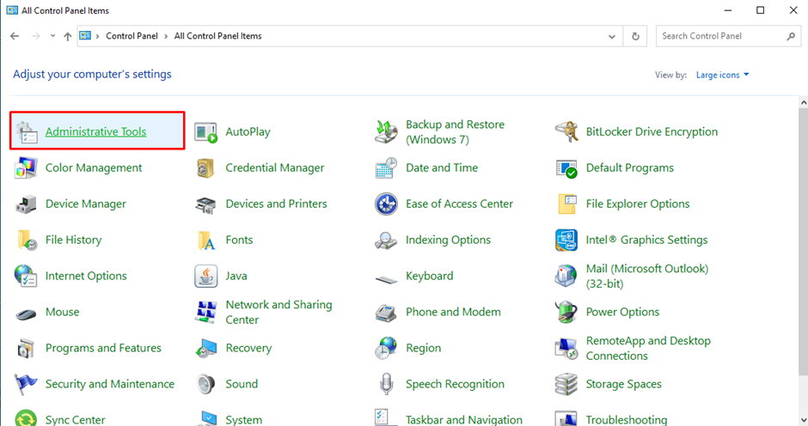Go back with the back arrow
808x426 pixels.
pyautogui.click(x=15, y=36)
